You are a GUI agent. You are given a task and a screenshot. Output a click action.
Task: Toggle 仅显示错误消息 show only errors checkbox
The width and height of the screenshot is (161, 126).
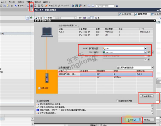click(117, 101)
